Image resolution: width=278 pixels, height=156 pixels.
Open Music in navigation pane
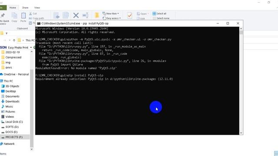(7, 107)
